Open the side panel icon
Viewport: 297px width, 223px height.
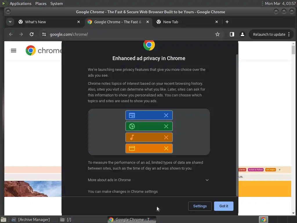(232, 34)
